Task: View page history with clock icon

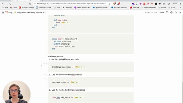Action: tap(171, 12)
